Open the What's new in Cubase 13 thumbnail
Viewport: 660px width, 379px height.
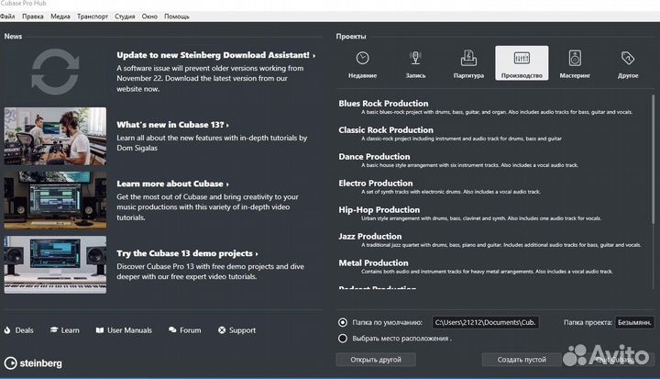click(x=55, y=136)
